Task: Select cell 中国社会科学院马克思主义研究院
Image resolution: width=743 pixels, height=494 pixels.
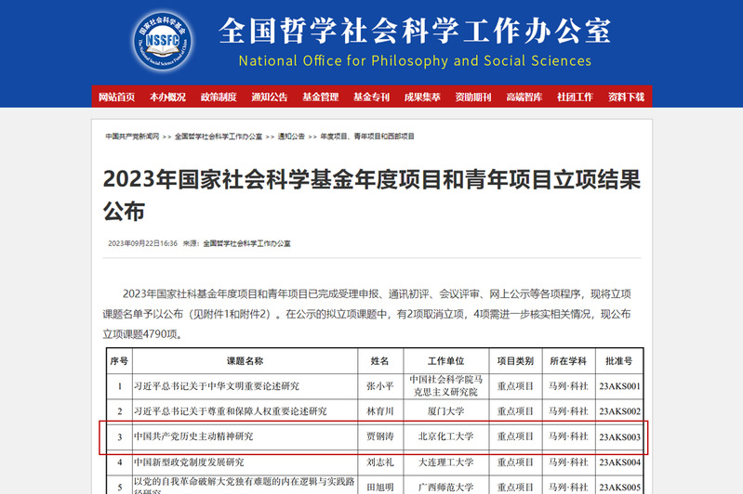Action: pyautogui.click(x=446, y=385)
